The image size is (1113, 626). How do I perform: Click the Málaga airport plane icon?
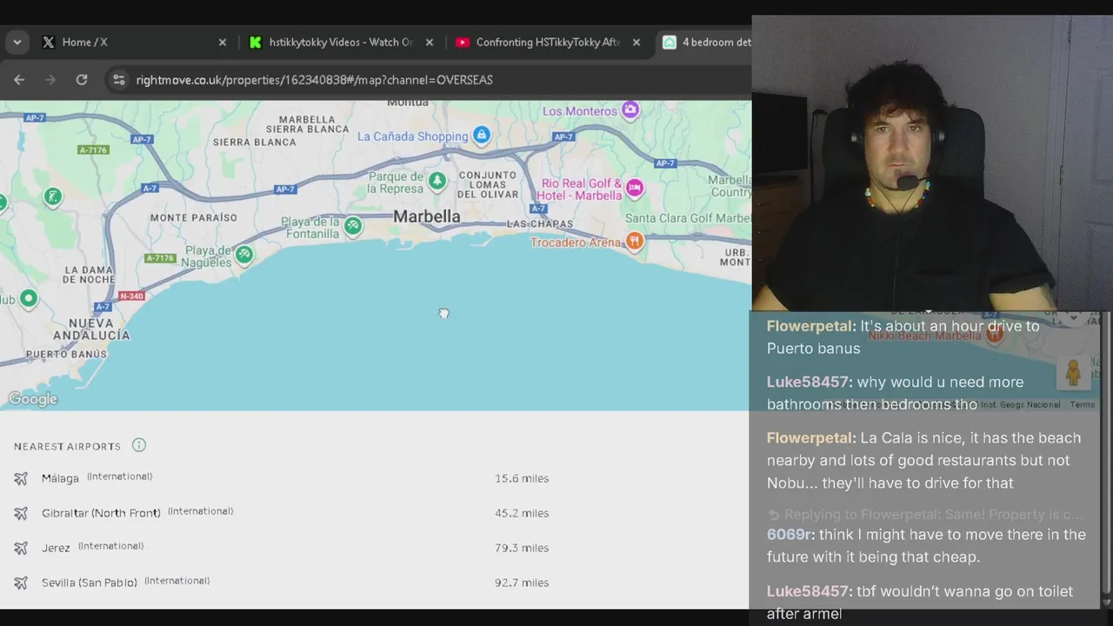[x=21, y=478]
